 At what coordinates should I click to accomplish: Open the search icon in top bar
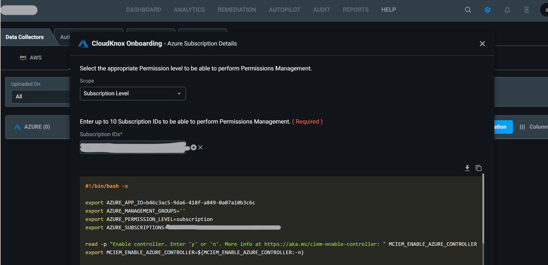(467, 10)
